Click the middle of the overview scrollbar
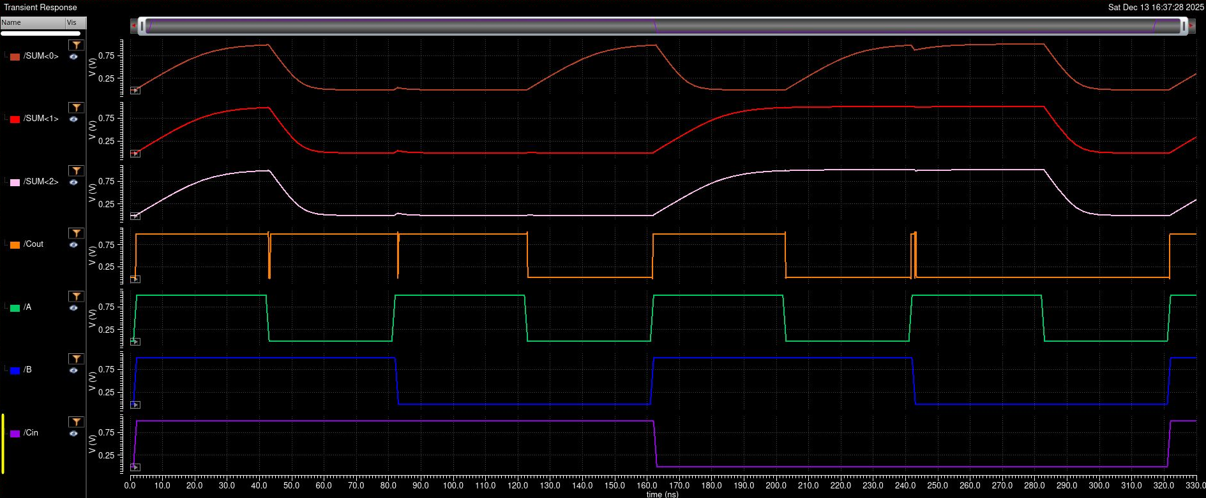 tap(663, 26)
